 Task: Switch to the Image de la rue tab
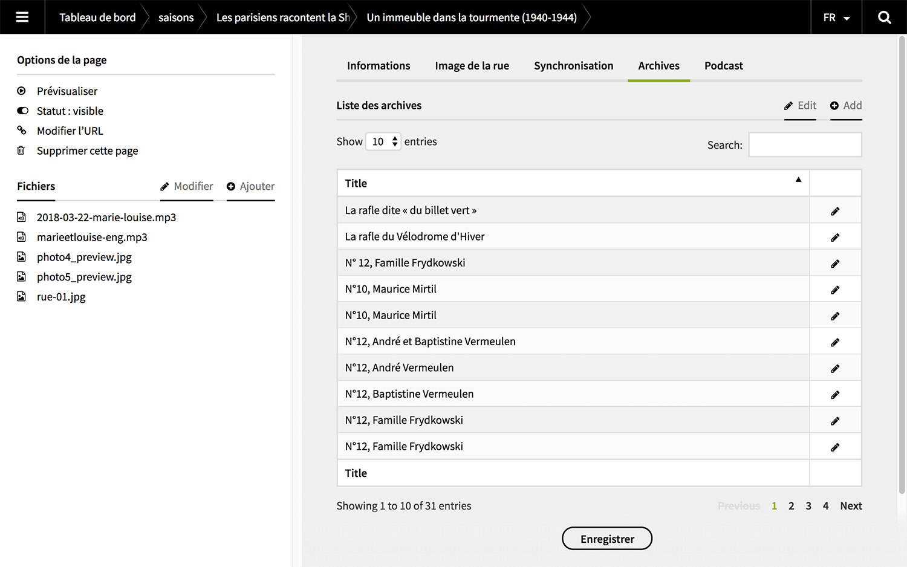pos(472,66)
